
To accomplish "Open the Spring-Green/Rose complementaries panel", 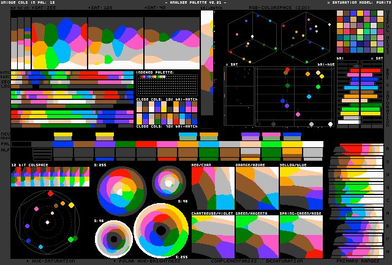I will 301,237.
